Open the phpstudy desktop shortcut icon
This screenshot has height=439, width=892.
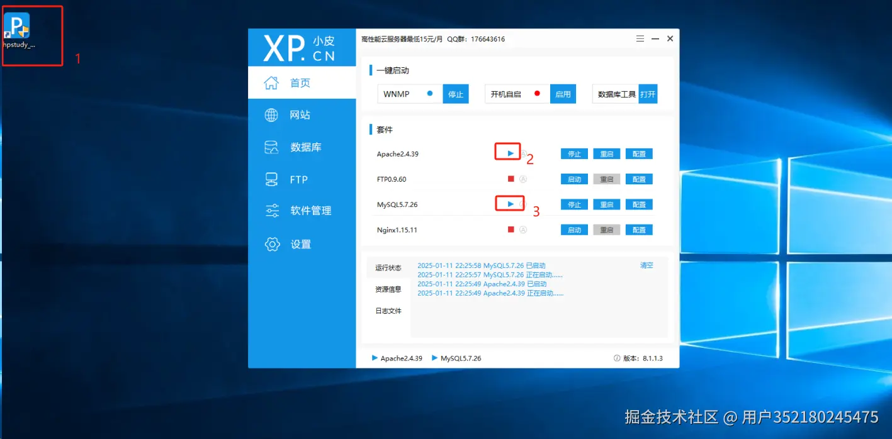click(18, 30)
